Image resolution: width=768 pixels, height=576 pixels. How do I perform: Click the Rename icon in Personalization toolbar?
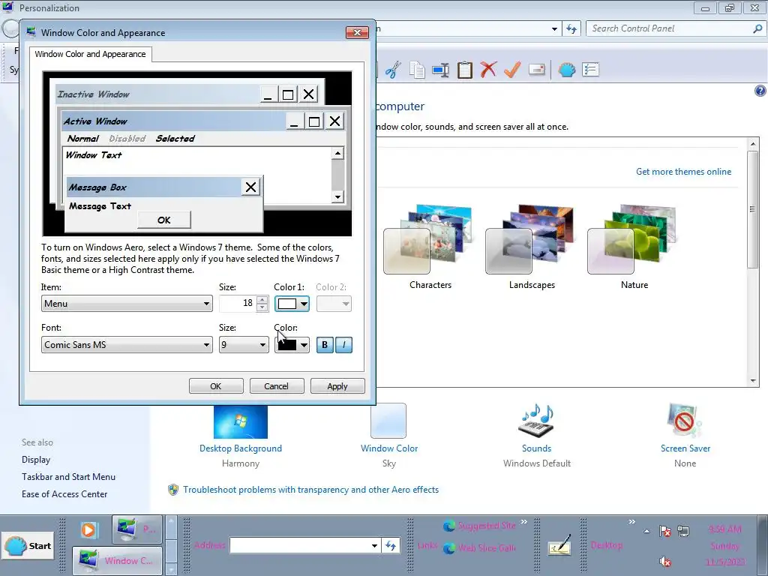[440, 70]
